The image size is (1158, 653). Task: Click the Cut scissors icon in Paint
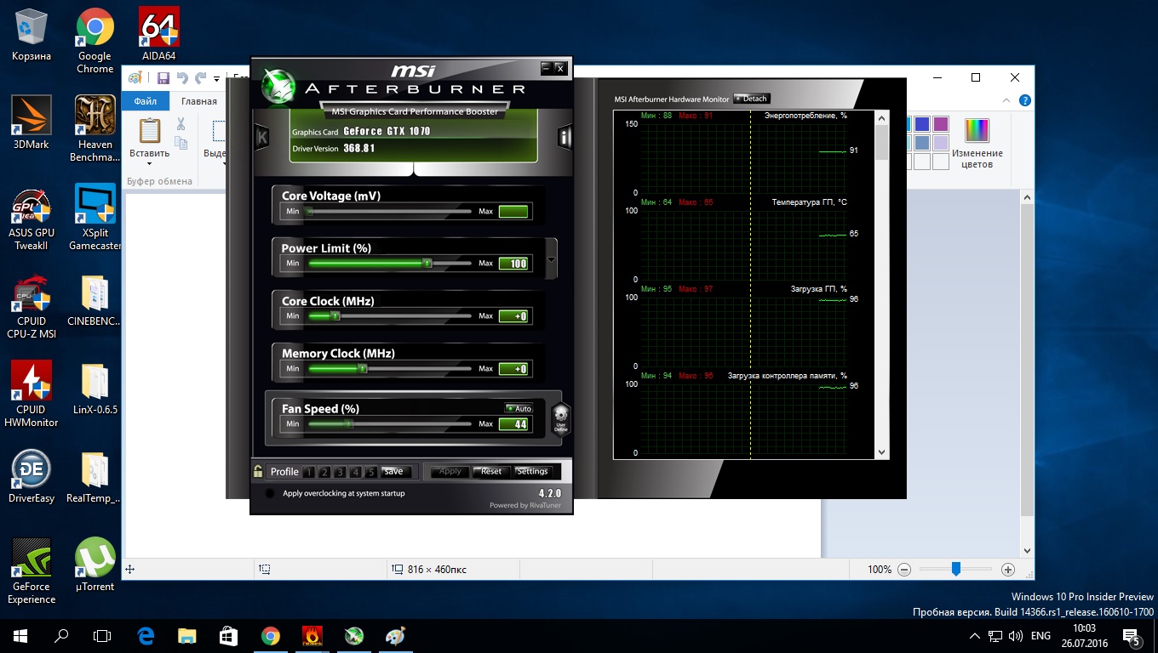click(181, 122)
